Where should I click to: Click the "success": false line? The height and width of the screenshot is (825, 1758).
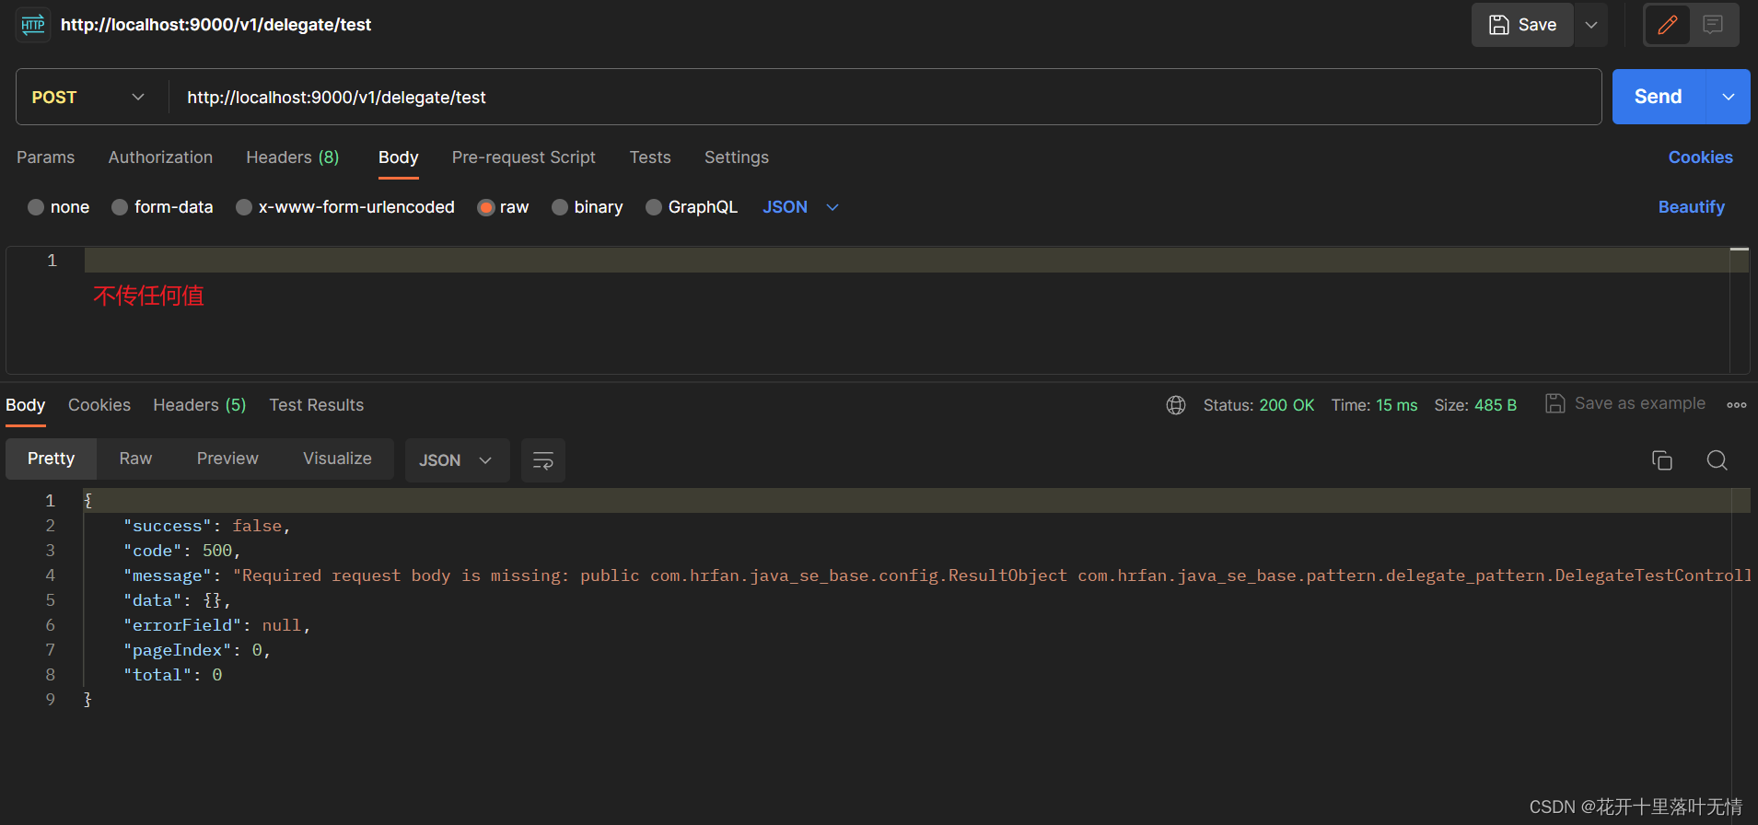click(206, 526)
